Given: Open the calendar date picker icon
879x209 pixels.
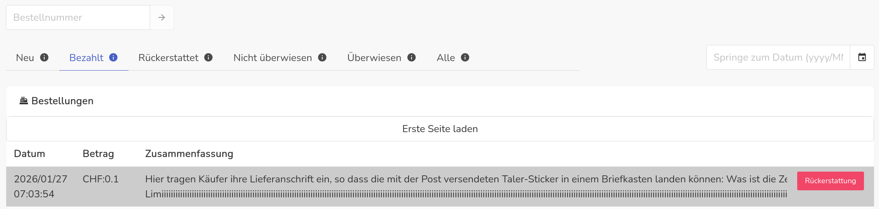Looking at the screenshot, I should (862, 57).
